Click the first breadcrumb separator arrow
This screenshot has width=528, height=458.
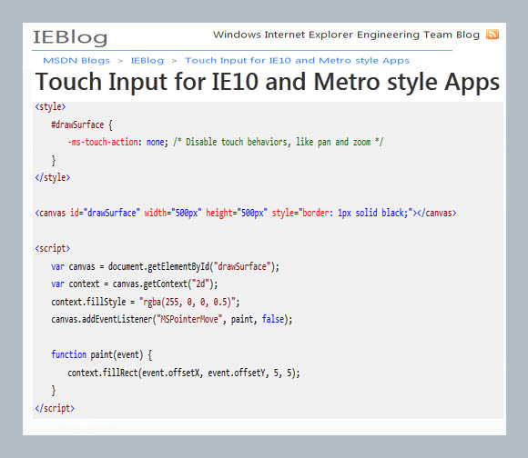(120, 61)
